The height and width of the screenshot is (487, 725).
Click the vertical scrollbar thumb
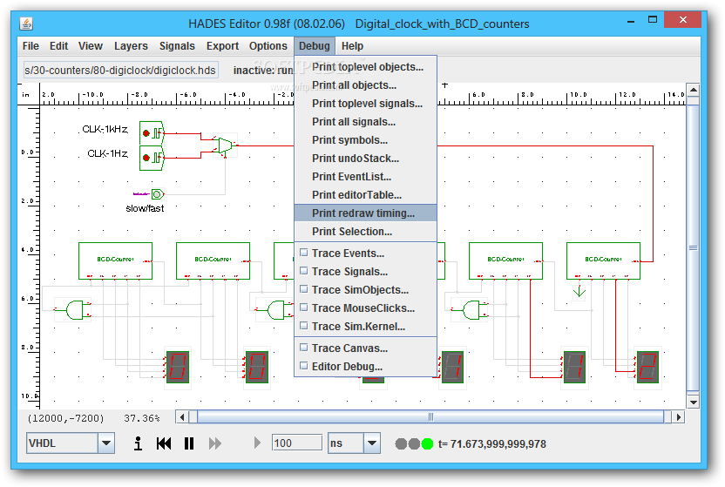[x=693, y=247]
